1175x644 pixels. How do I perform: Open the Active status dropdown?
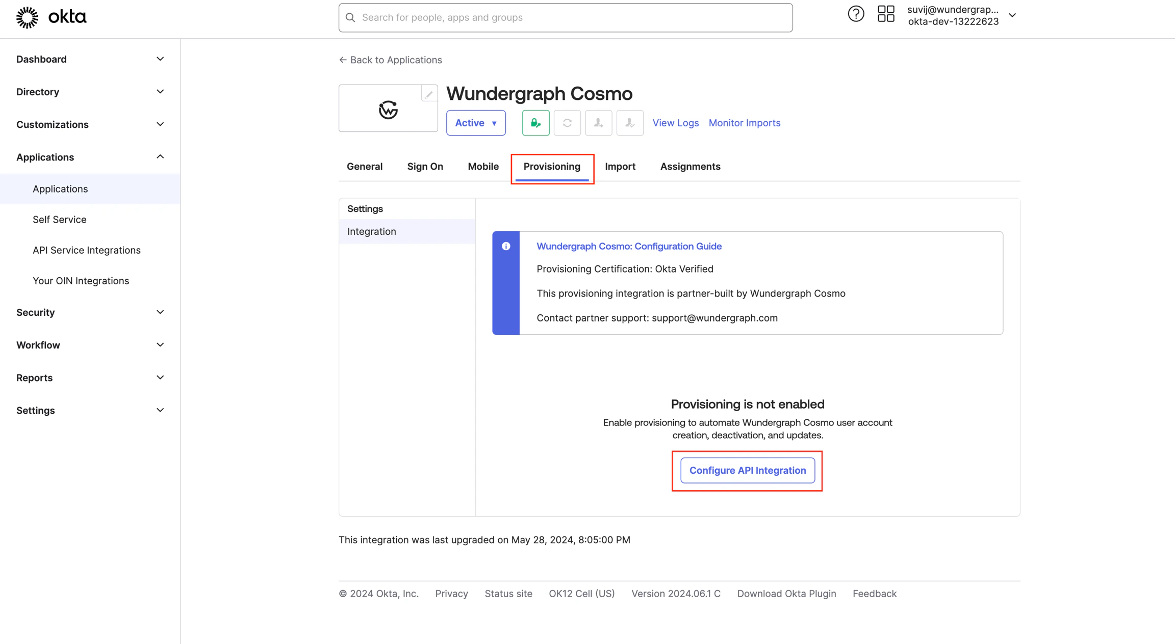click(x=475, y=123)
